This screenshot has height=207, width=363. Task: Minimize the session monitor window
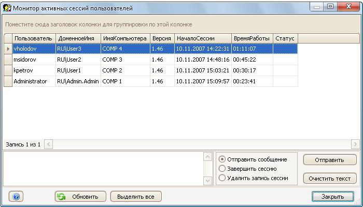tap(317, 6)
